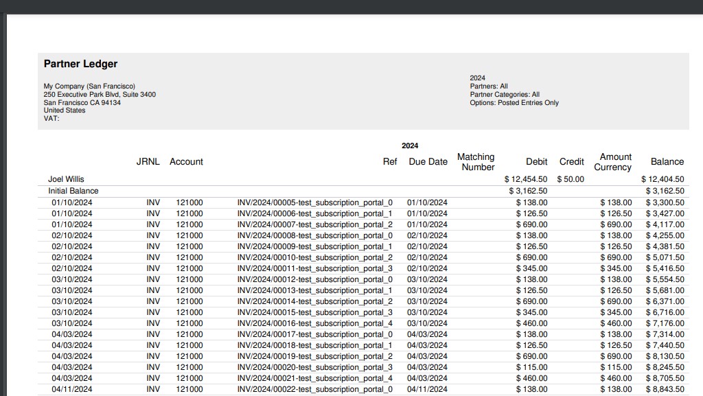Click ref INV/2024/00013-test_subscription_portal_1
The width and height of the screenshot is (703, 396).
(314, 290)
